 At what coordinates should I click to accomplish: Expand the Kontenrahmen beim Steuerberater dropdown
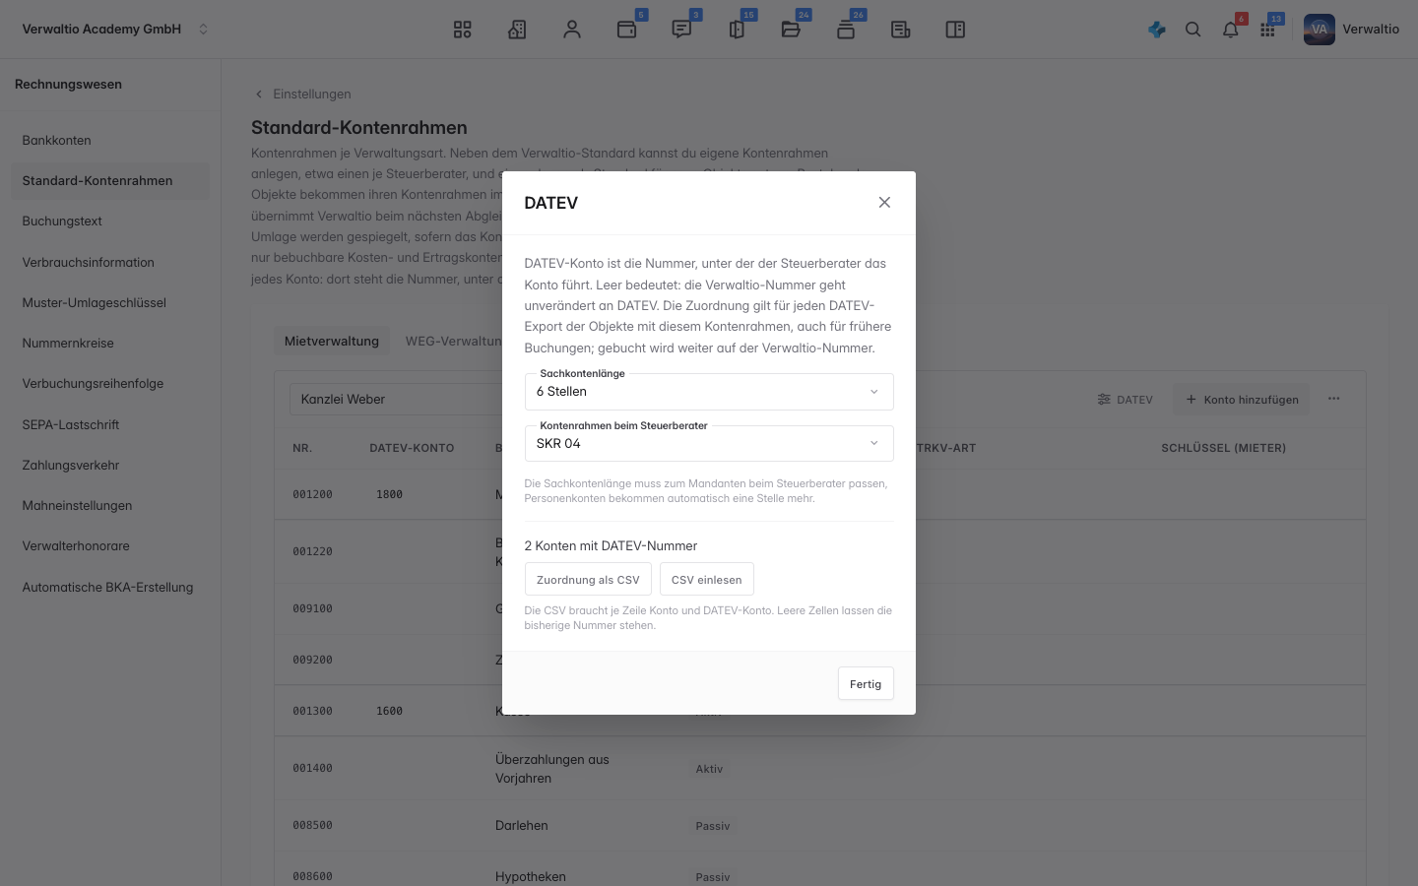709,444
